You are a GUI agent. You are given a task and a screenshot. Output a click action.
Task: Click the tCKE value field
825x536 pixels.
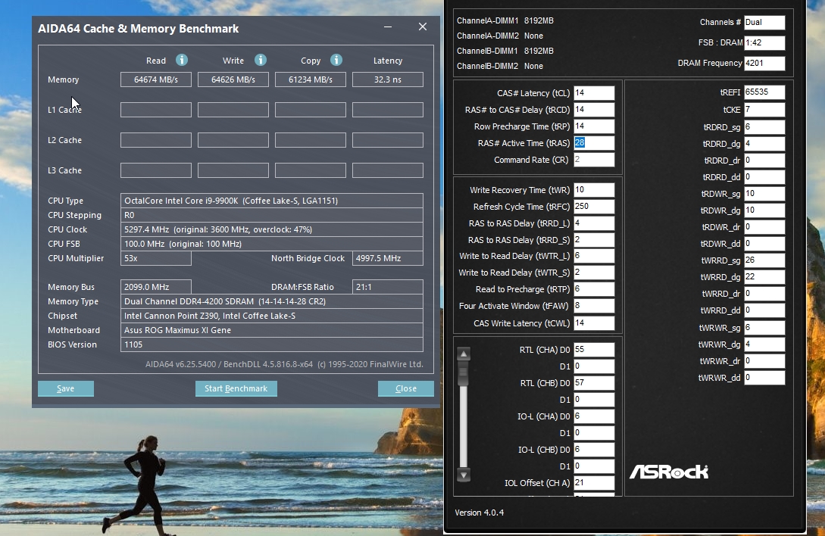(x=764, y=110)
